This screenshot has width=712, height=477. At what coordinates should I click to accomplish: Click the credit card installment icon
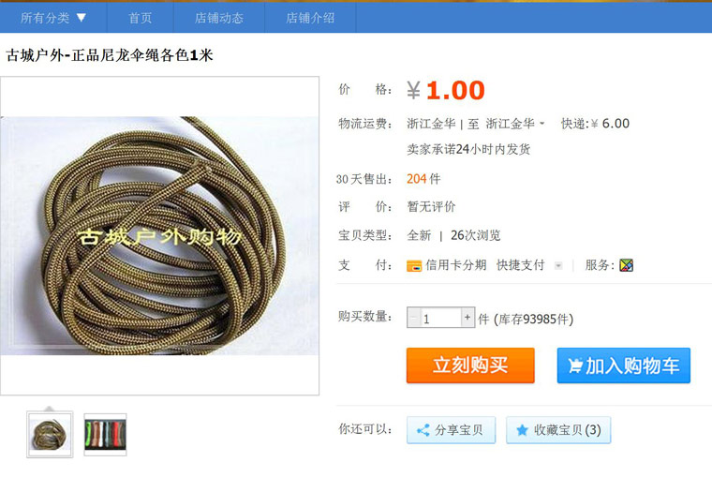[x=414, y=265]
